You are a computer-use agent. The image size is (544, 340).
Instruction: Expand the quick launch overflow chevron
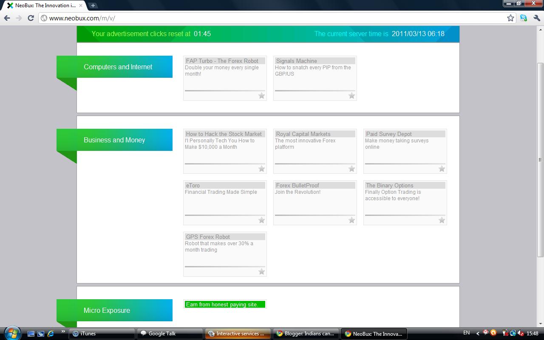point(63,331)
